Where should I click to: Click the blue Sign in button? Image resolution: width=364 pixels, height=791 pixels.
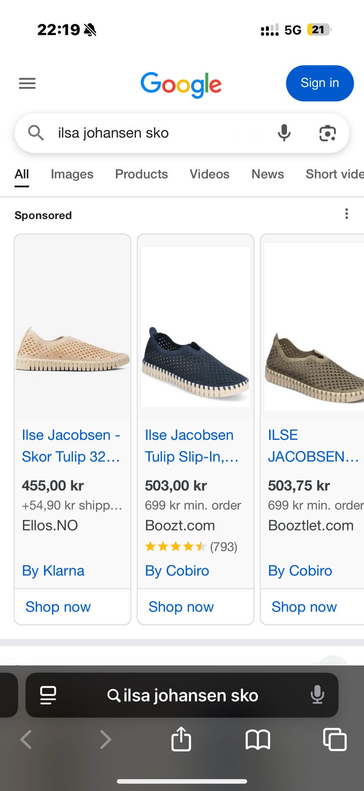coord(319,83)
